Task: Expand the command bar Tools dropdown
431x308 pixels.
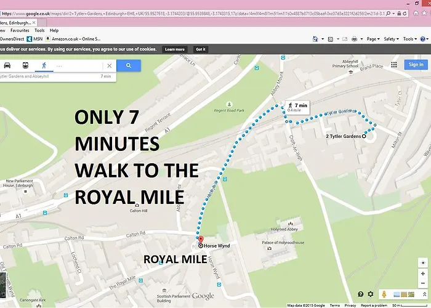Action: coord(409,39)
